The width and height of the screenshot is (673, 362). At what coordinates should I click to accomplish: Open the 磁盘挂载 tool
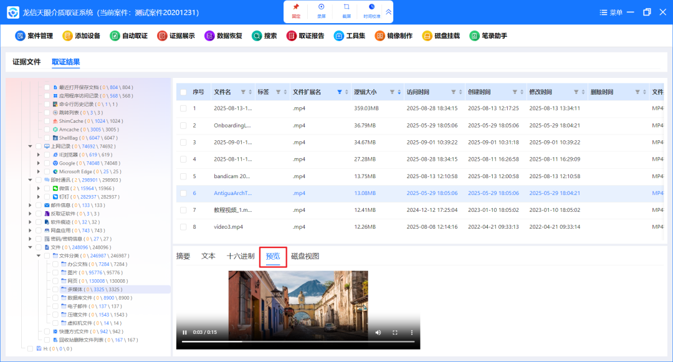coord(441,36)
